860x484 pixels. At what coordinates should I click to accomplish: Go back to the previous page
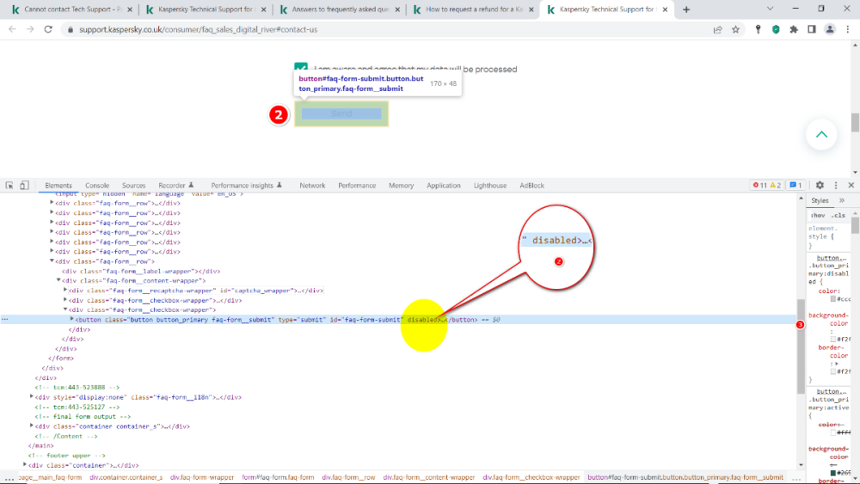tap(13, 29)
